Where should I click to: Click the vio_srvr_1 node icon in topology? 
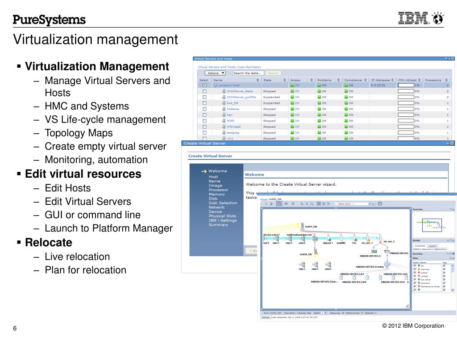pyautogui.click(x=368, y=239)
